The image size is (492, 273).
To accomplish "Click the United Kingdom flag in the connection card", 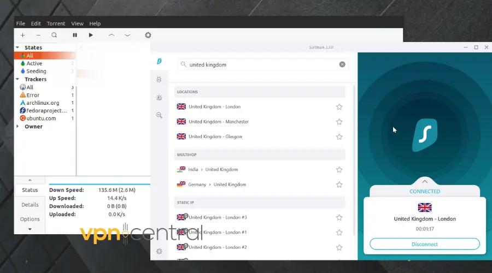I will click(425, 207).
